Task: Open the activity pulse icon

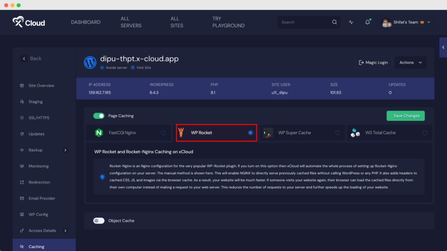Action: [x=351, y=22]
